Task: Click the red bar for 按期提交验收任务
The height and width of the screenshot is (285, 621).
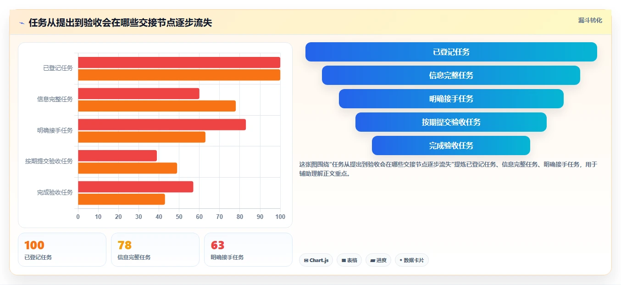Action: (117, 156)
